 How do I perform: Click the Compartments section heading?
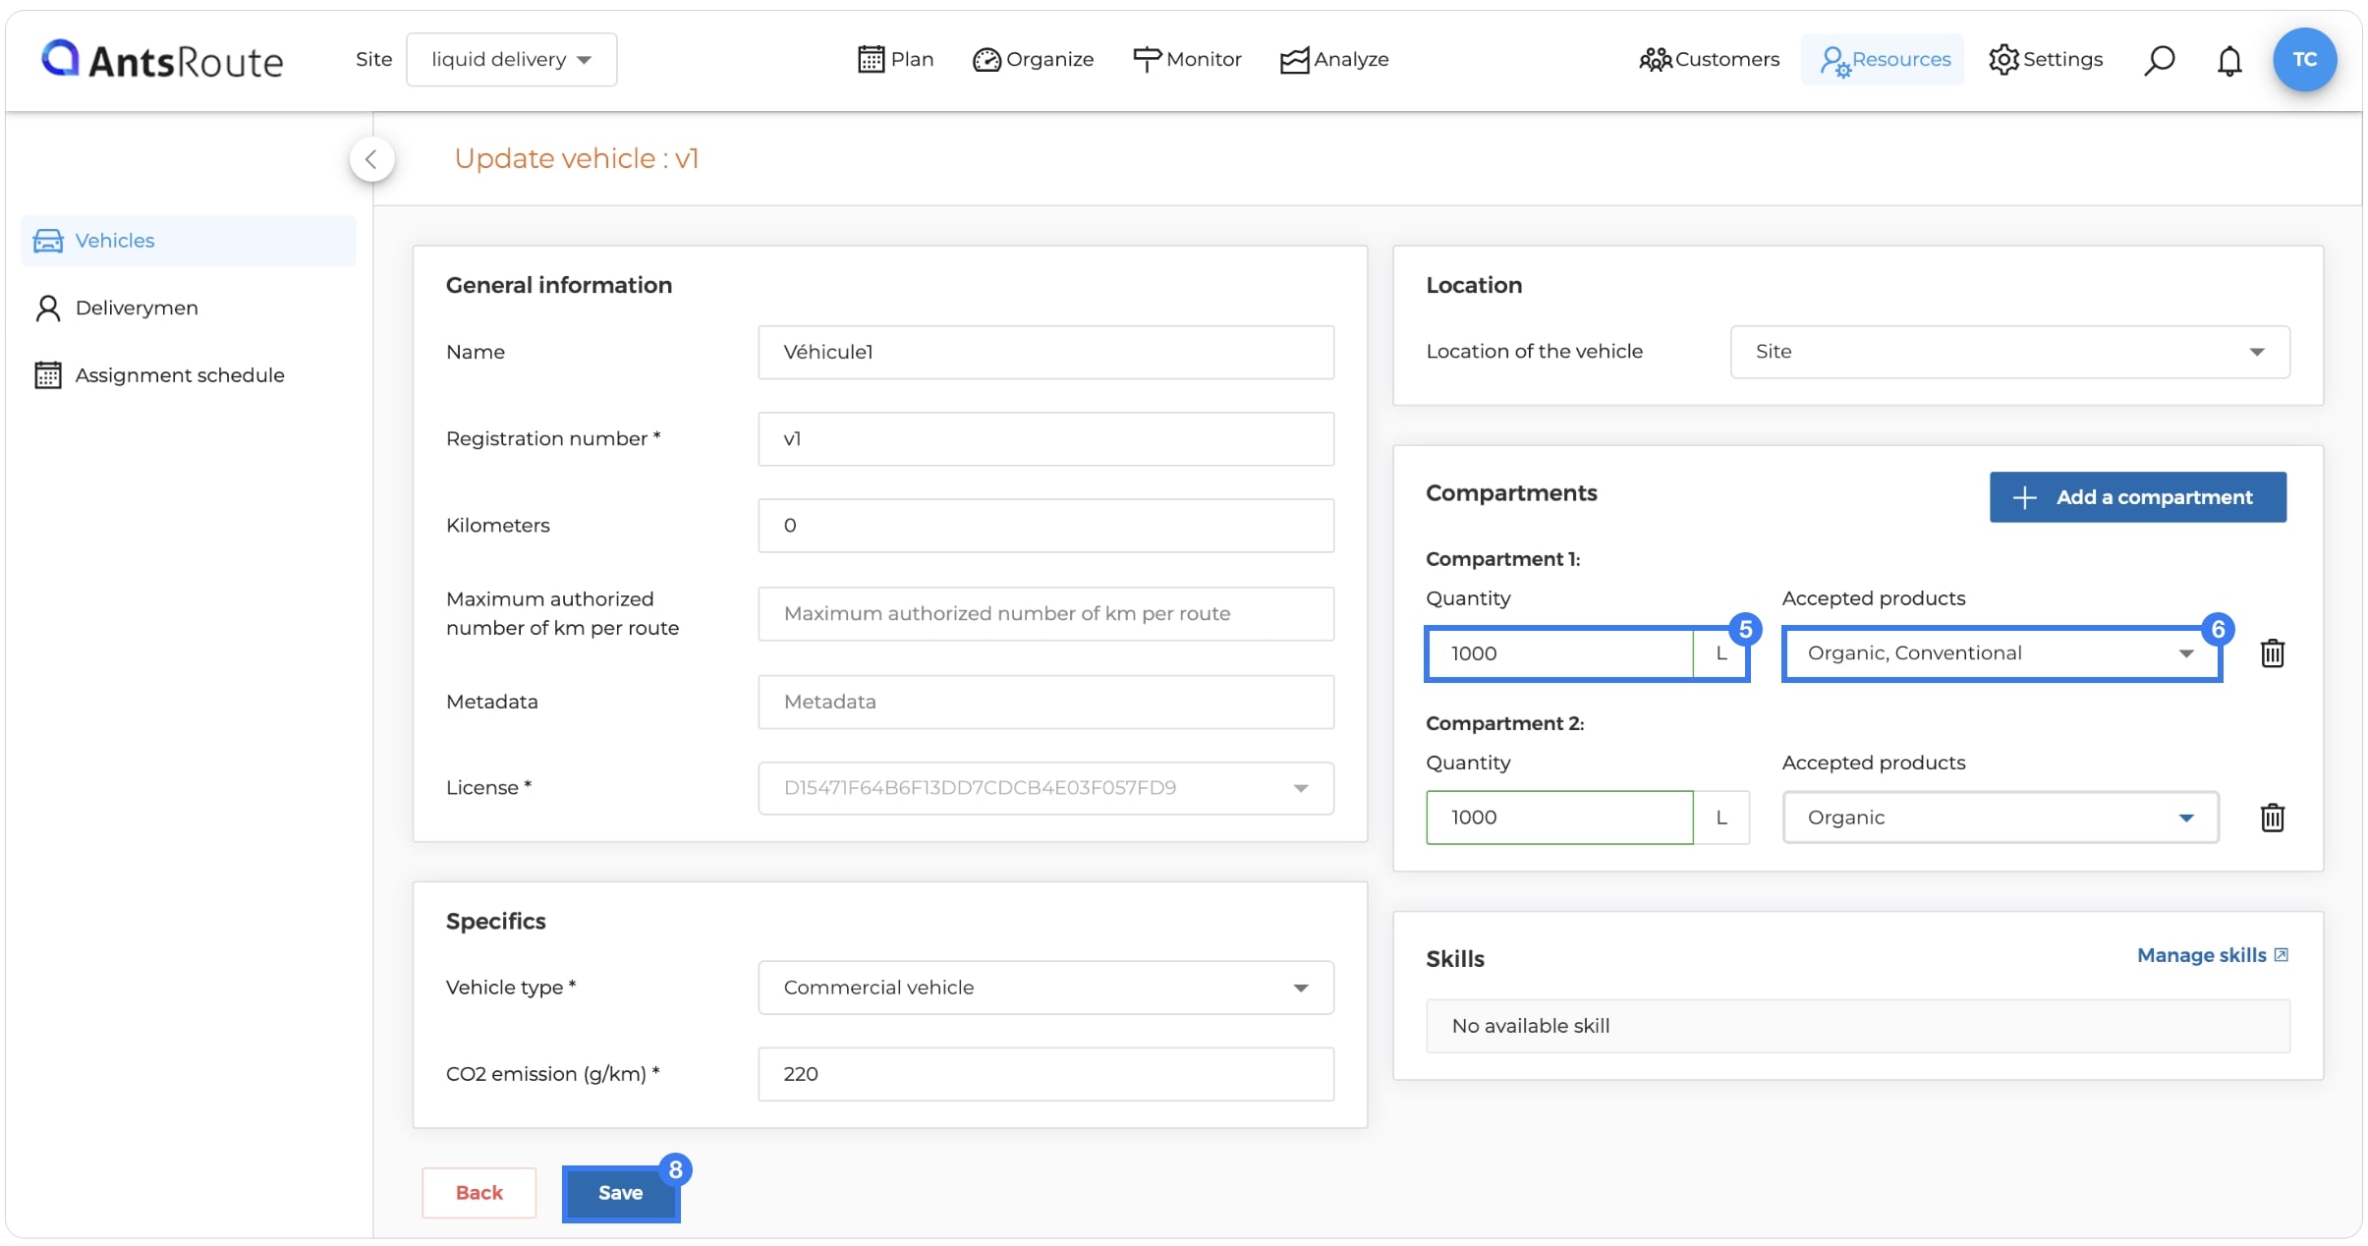1511,493
